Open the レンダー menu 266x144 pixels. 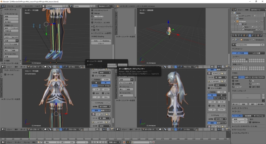tap(19, 6)
